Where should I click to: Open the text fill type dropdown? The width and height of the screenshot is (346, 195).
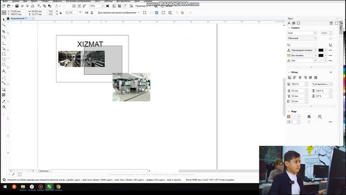click(x=315, y=50)
